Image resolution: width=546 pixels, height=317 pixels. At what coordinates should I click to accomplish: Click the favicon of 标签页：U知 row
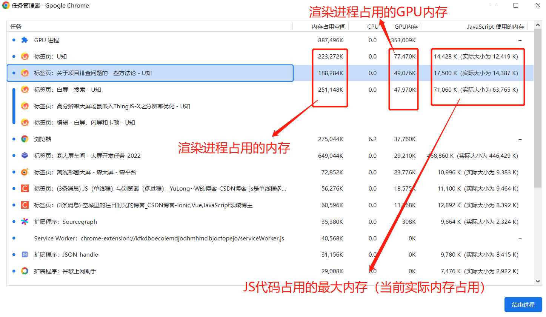pos(25,57)
